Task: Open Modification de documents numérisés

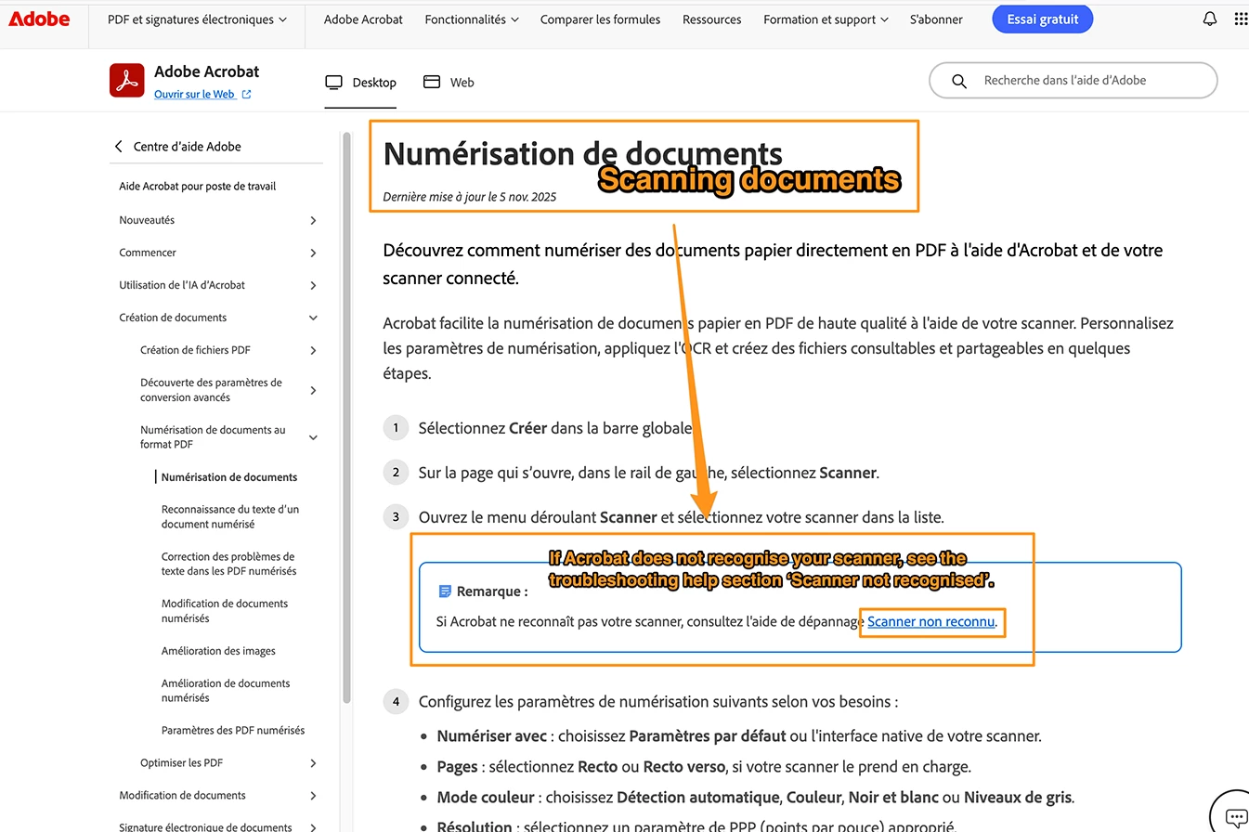Action: point(225,611)
